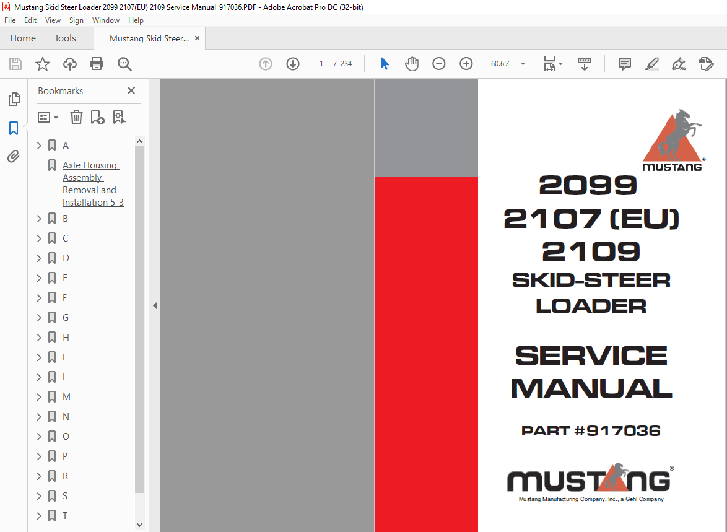Zoom out with minus button
This screenshot has height=532, width=727.
[438, 64]
